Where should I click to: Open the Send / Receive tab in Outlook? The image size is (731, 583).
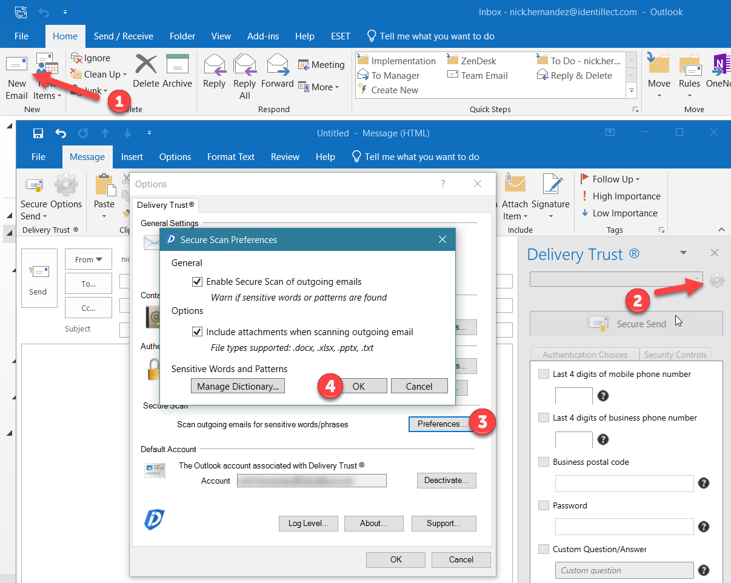pos(124,36)
